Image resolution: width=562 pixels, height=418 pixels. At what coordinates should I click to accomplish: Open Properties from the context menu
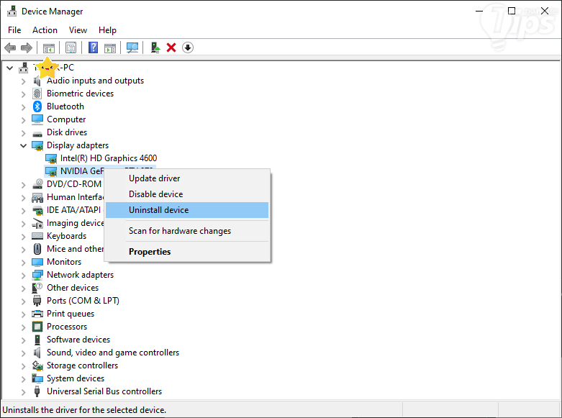[x=187, y=252]
